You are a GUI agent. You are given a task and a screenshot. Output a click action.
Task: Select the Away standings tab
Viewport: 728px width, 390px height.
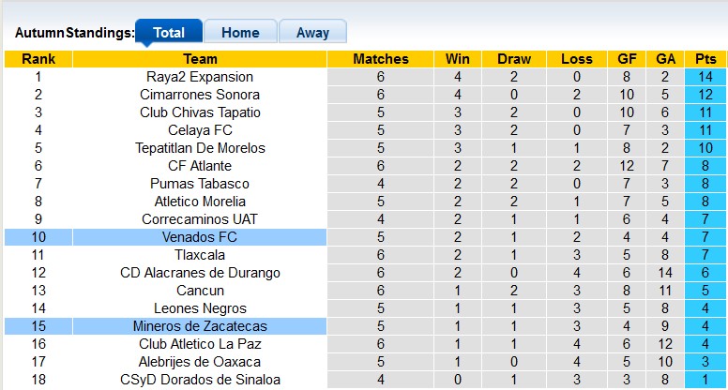pos(312,32)
